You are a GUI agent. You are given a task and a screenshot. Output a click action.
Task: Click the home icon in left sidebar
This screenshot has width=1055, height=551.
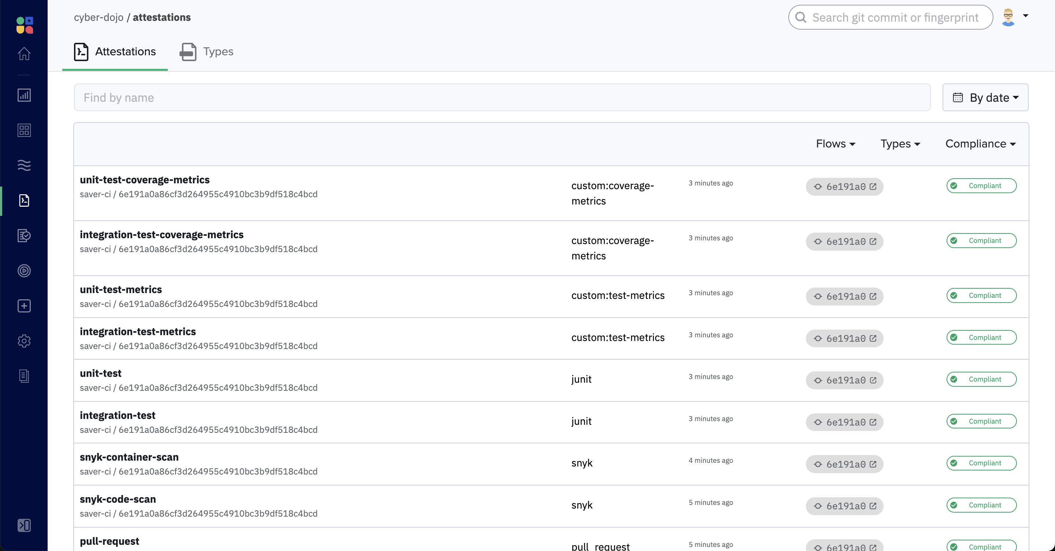(x=25, y=54)
